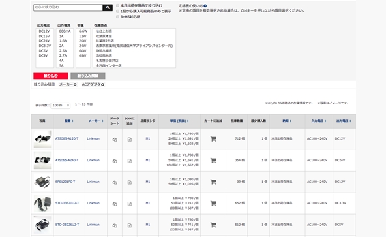Add STD-03320U2-T to cart
The width and height of the screenshot is (386, 237).
213,203
